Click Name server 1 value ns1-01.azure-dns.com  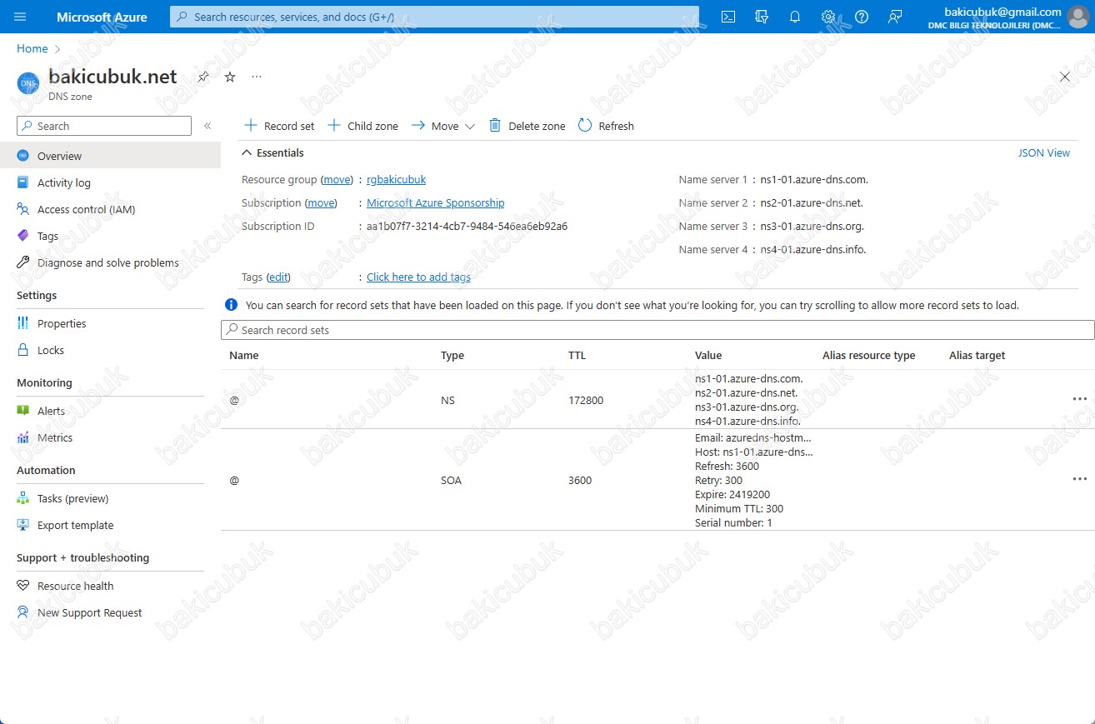815,179
